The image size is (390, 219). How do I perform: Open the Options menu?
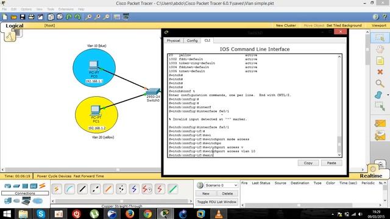26,9
